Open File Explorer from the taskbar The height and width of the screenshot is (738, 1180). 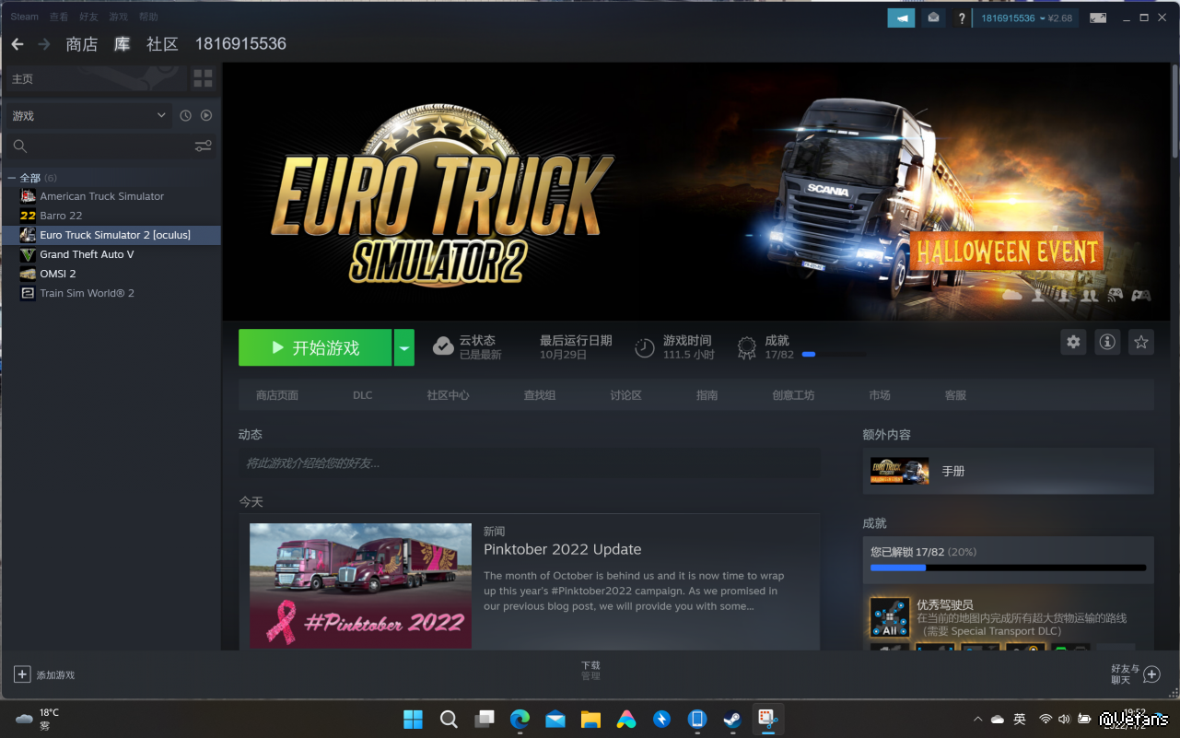click(590, 719)
